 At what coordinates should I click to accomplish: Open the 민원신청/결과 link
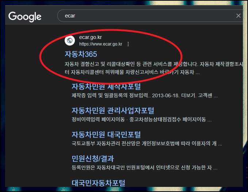click(93, 158)
